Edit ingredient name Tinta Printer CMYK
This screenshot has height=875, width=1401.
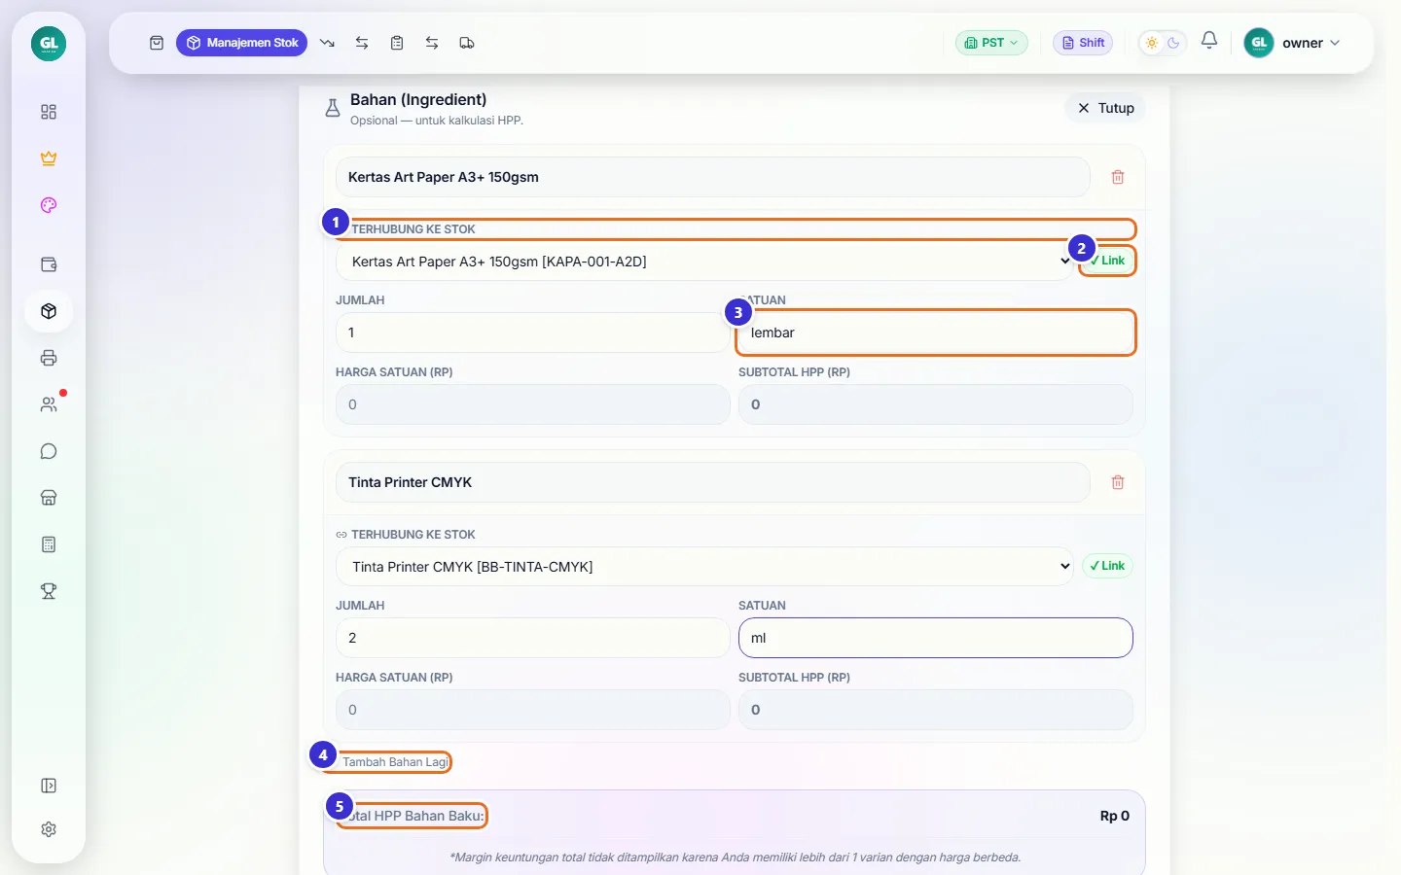point(712,482)
